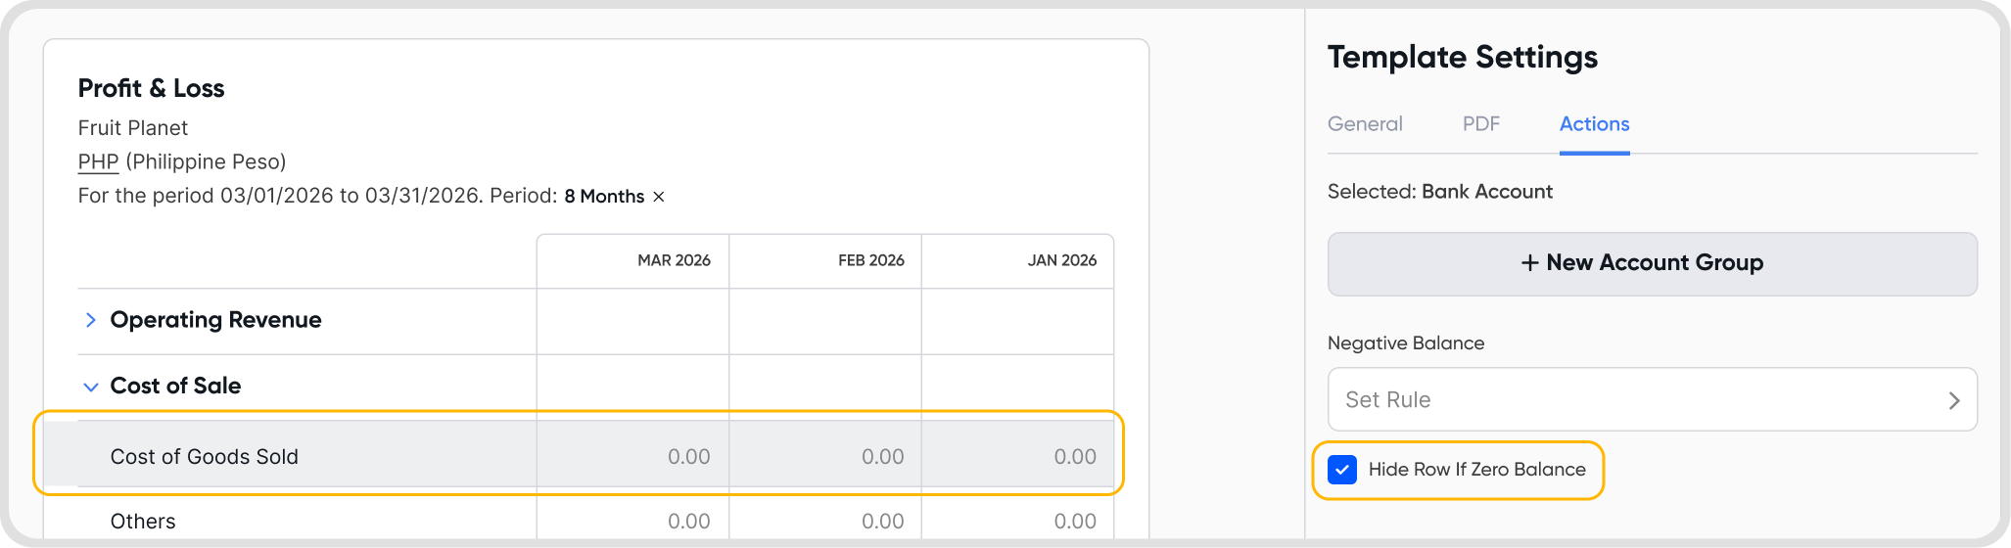Click the PHP currency link
This screenshot has width=2011, height=548.
tap(98, 161)
